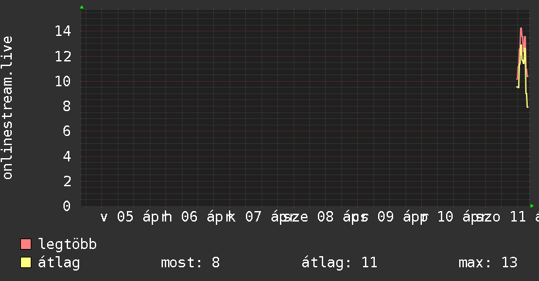This screenshot has width=539, height=281.
Task: Click the onlinestream.live vertical axis title
Action: (8, 108)
